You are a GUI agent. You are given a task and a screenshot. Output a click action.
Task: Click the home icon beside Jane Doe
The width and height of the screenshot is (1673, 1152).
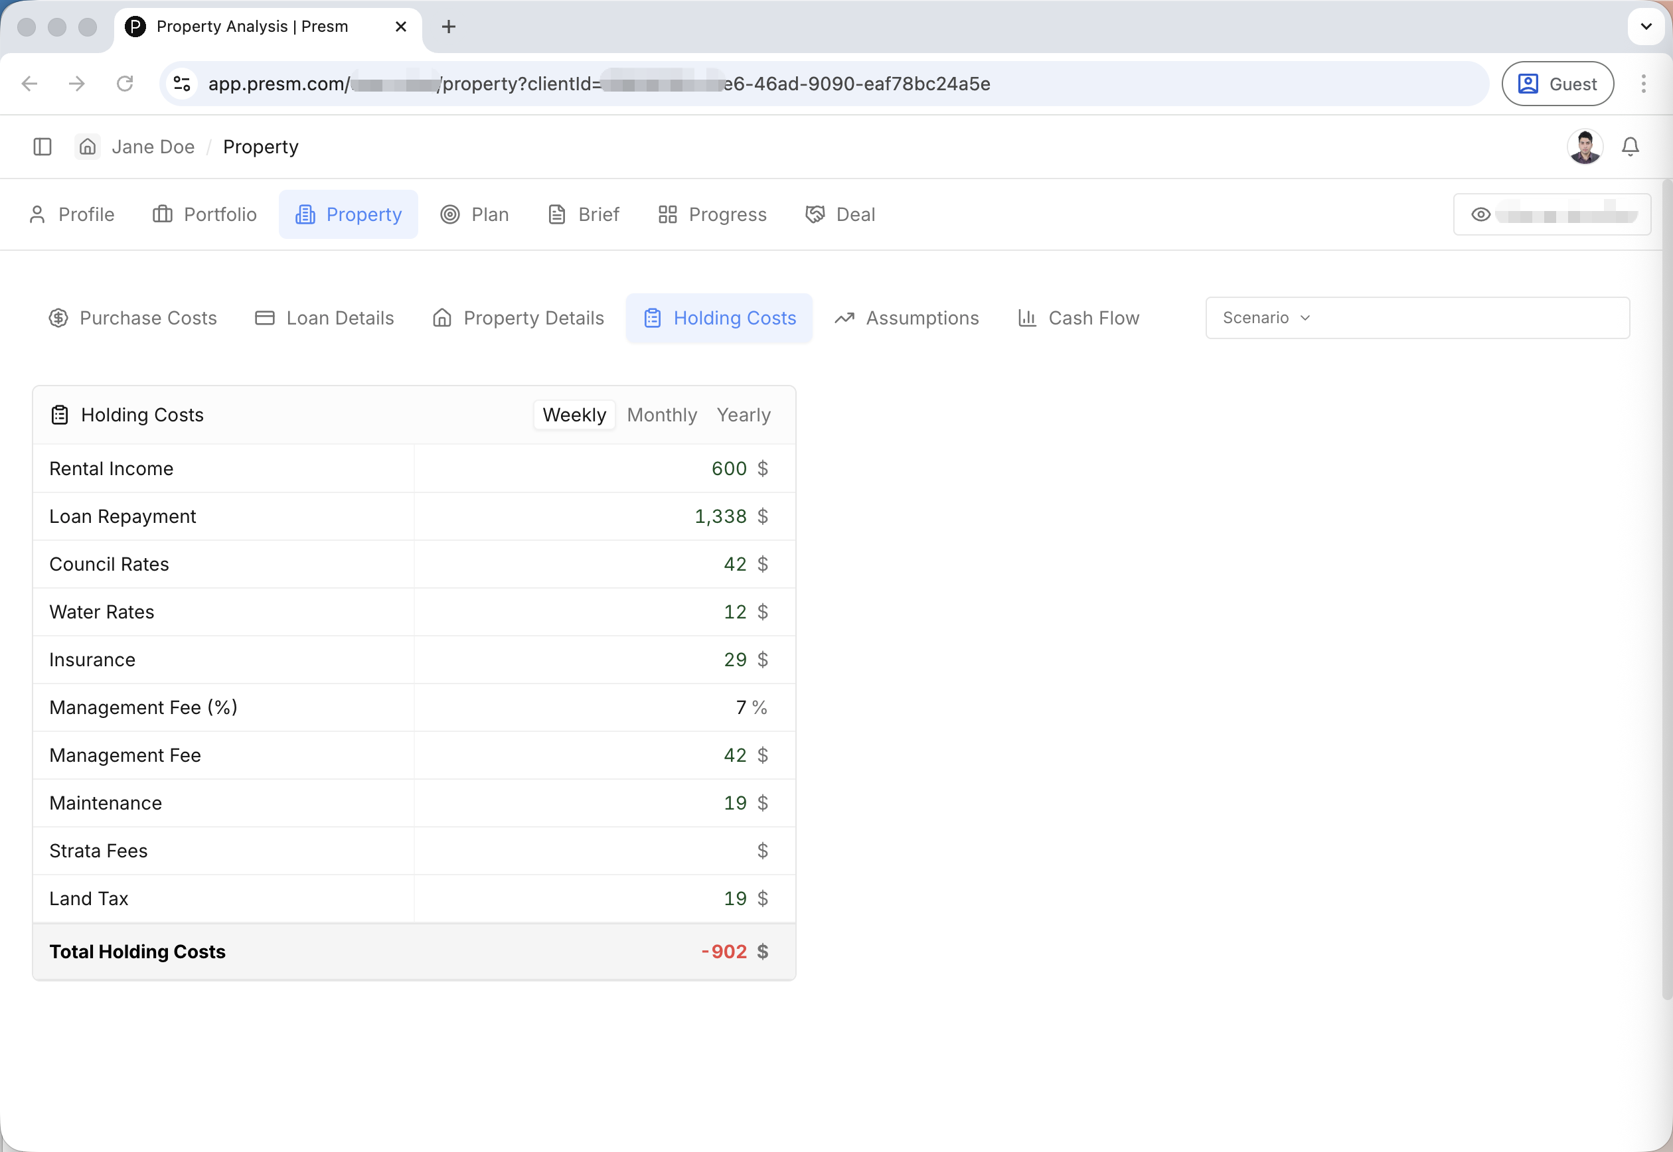click(88, 147)
